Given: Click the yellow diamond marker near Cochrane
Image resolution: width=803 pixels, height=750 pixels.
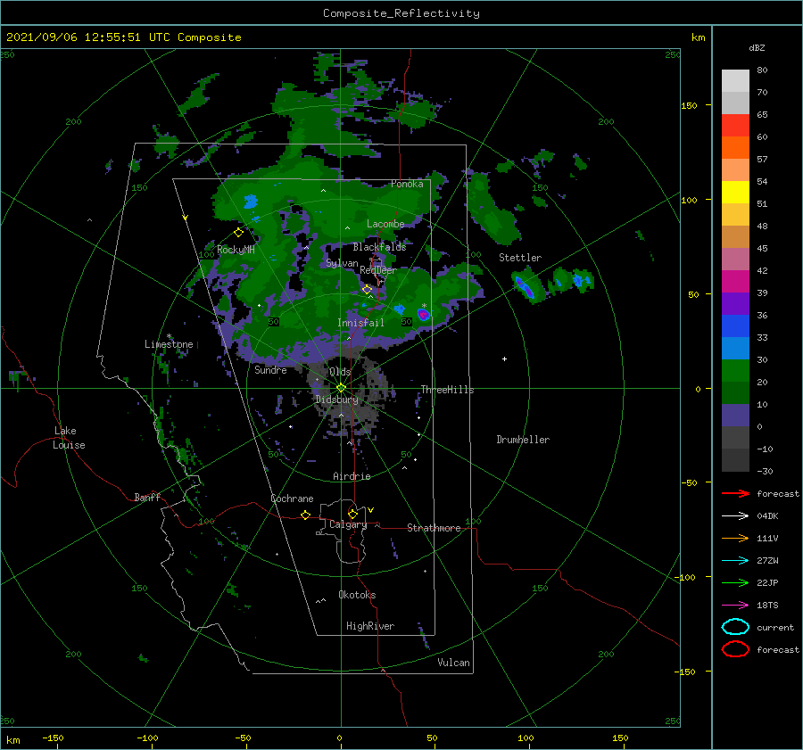Looking at the screenshot, I should tap(306, 515).
